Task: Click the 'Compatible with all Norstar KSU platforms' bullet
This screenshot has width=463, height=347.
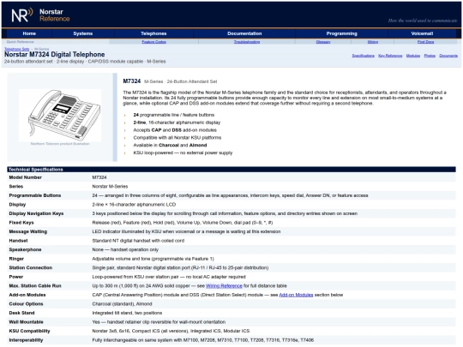Action: (x=177, y=138)
